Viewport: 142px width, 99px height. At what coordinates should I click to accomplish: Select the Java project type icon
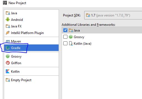coord(8,13)
